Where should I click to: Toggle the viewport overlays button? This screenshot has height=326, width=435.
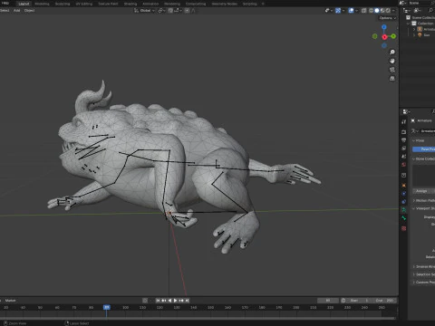pyautogui.click(x=351, y=11)
